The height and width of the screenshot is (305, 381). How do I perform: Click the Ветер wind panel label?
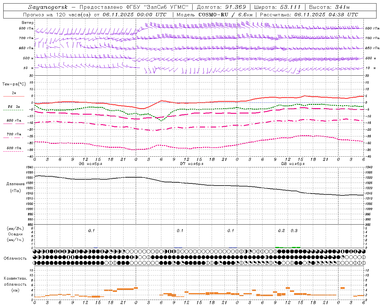coord(27,23)
